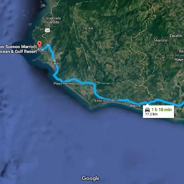The width and height of the screenshot is (184, 184).
Task: Click the car icon in route popup
Action: (x=148, y=110)
